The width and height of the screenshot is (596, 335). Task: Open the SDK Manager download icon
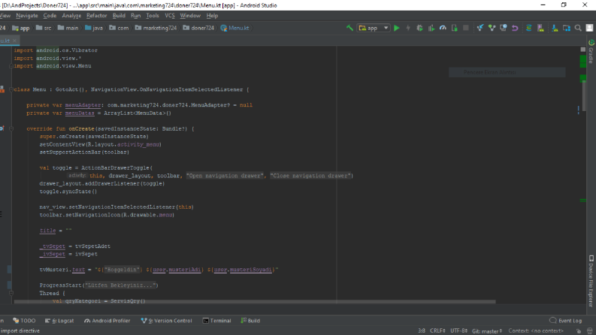555,28
